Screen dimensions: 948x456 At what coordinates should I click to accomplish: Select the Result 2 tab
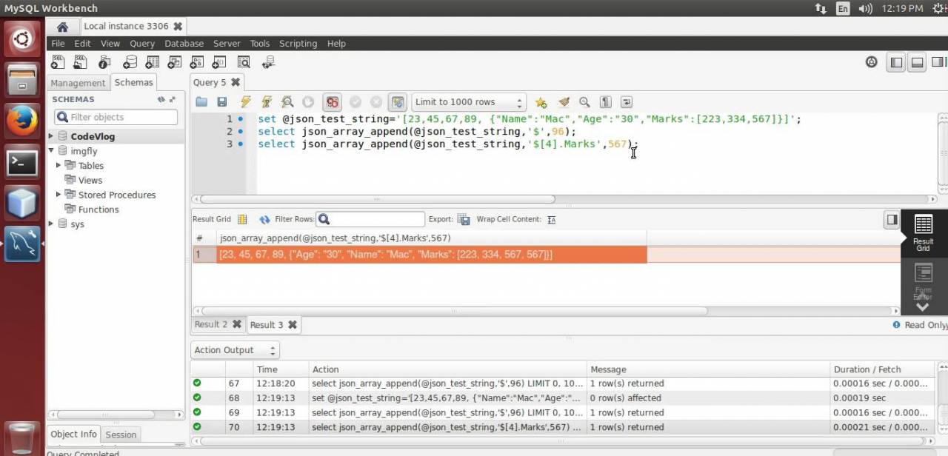point(211,324)
